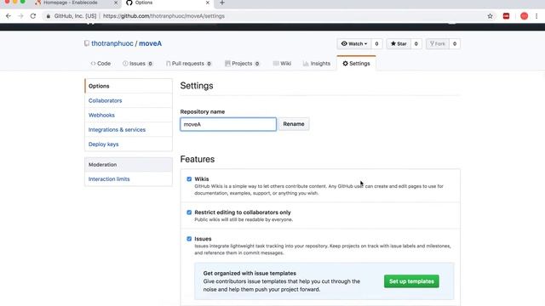The image size is (545, 306).
Task: Open Deploy keys in the sidebar
Action: 129,144
